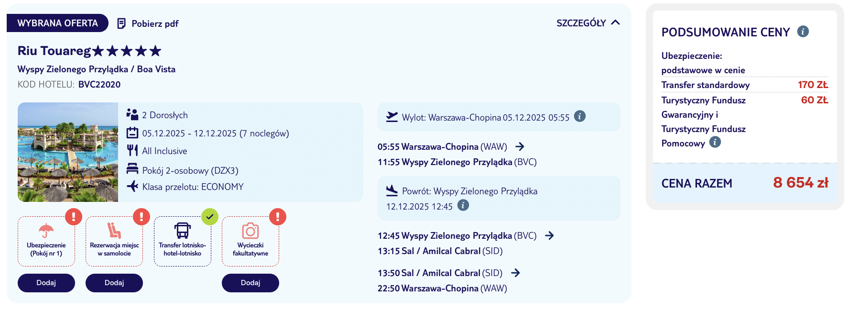Click the departure airplane icon next to Wylot

pos(392,115)
